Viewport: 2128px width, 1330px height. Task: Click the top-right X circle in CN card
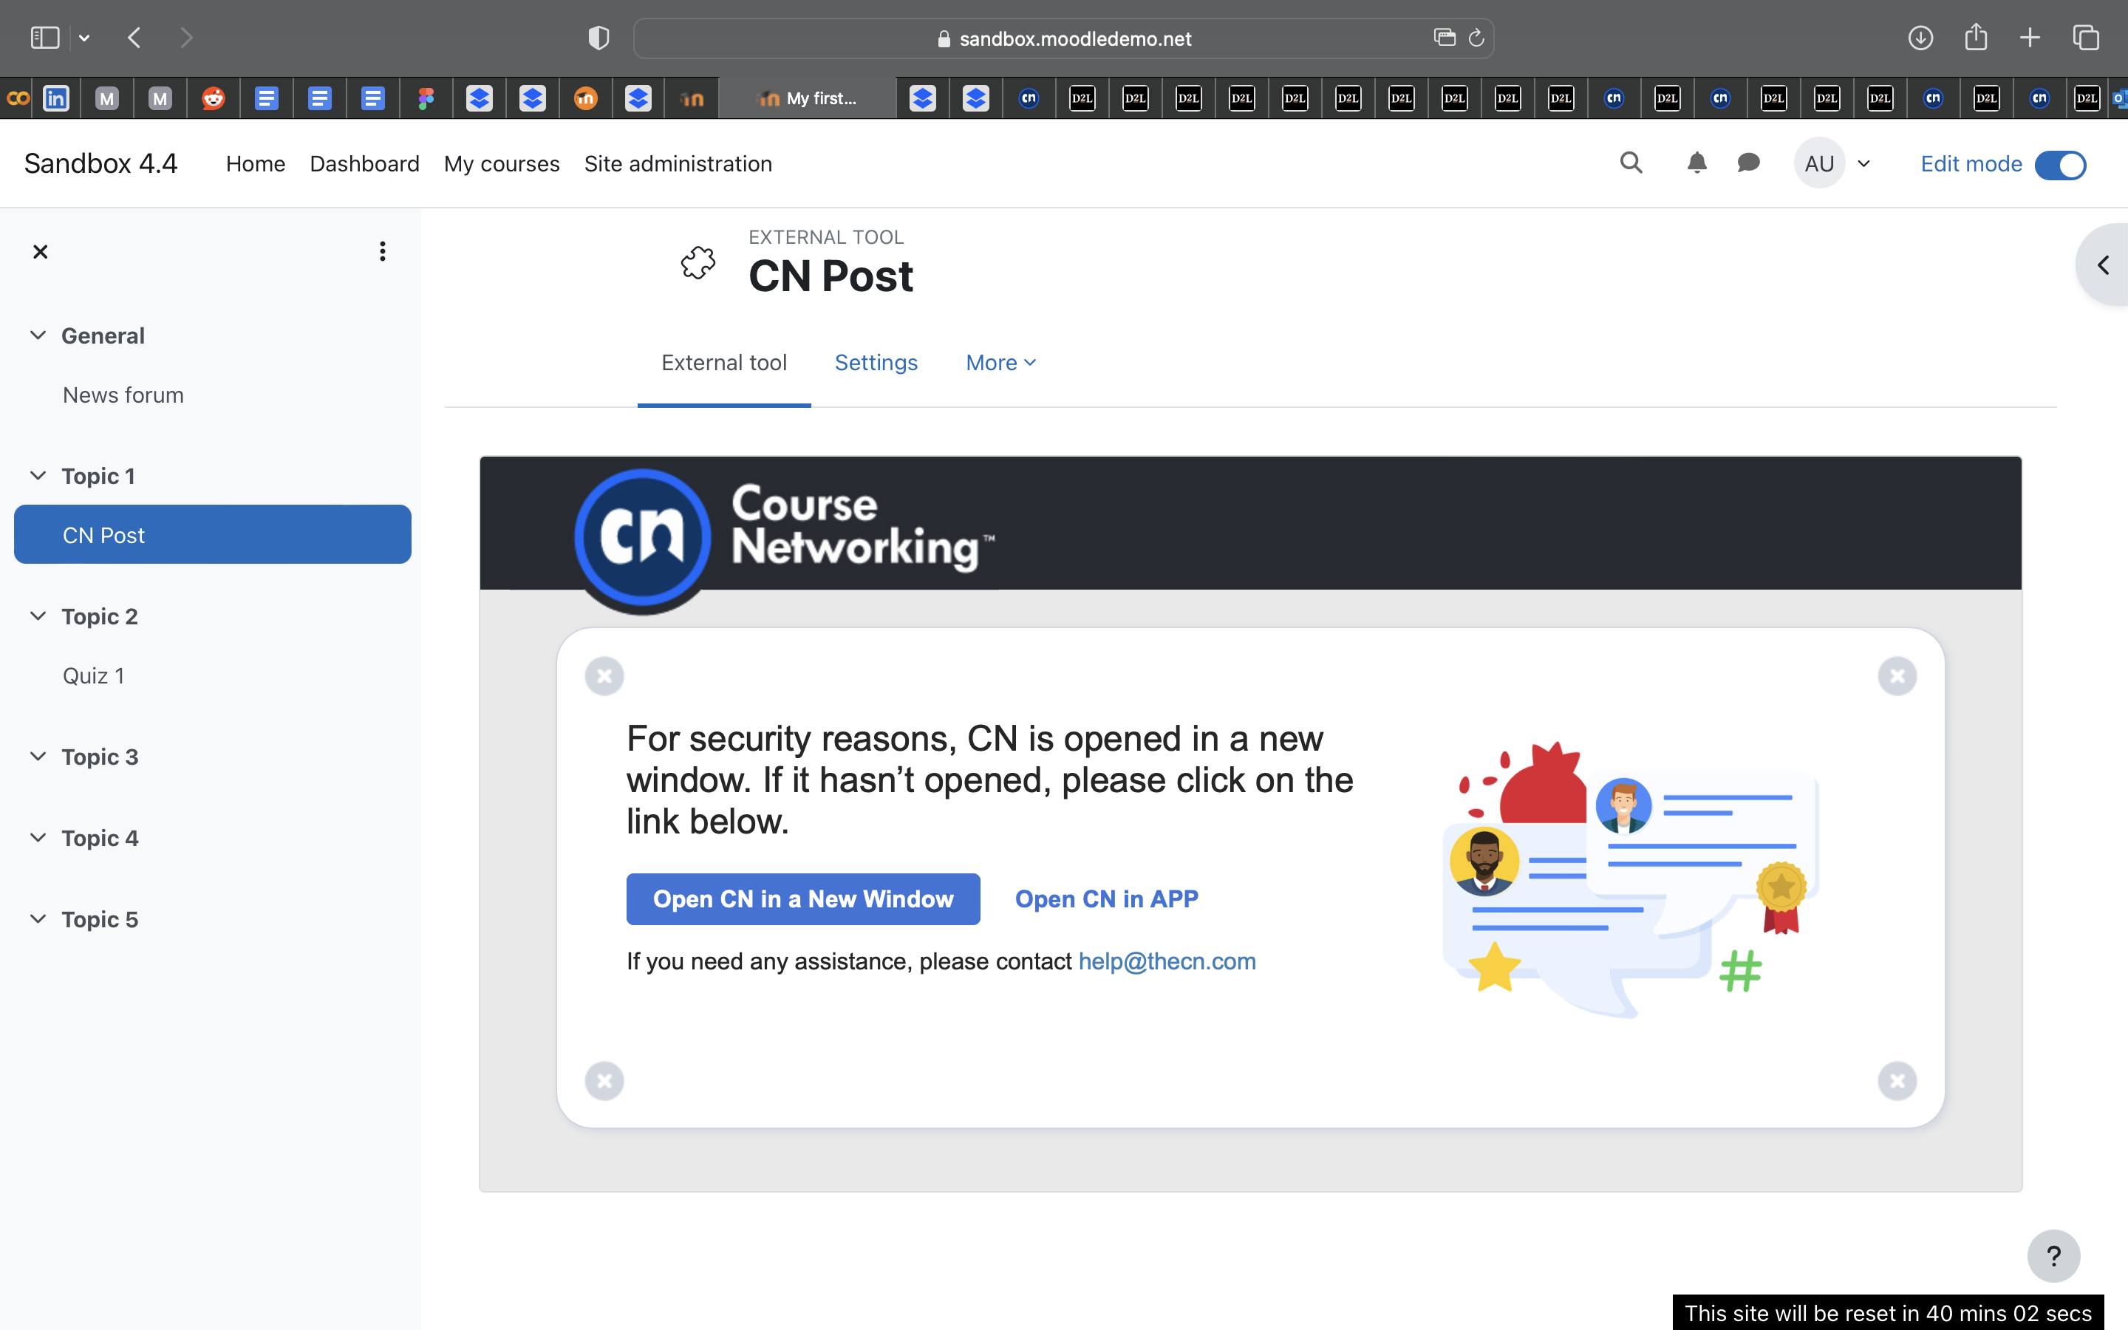[1897, 675]
